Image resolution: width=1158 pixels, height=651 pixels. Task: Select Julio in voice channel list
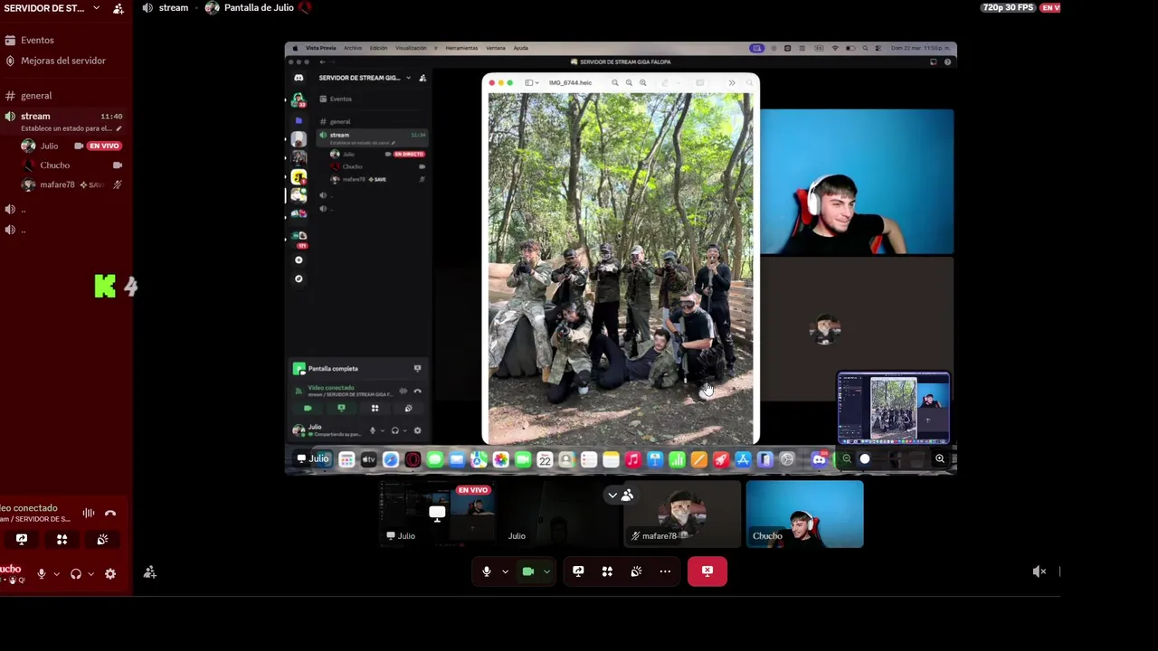click(x=49, y=146)
